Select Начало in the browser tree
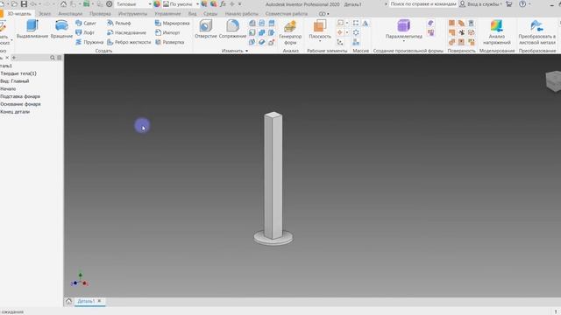 pos(8,89)
